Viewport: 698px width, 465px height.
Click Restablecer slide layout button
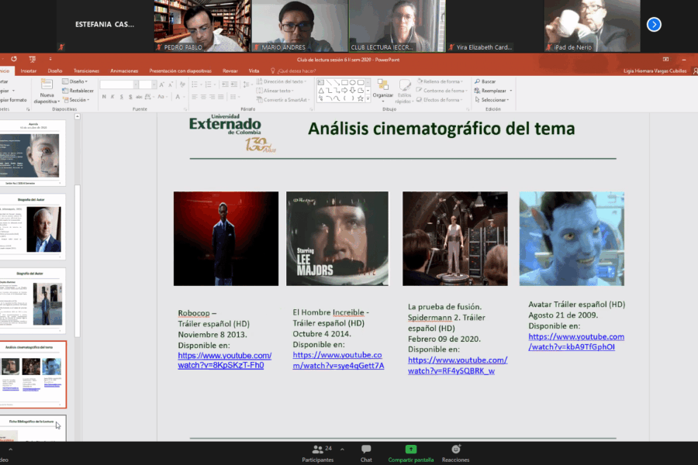point(81,91)
